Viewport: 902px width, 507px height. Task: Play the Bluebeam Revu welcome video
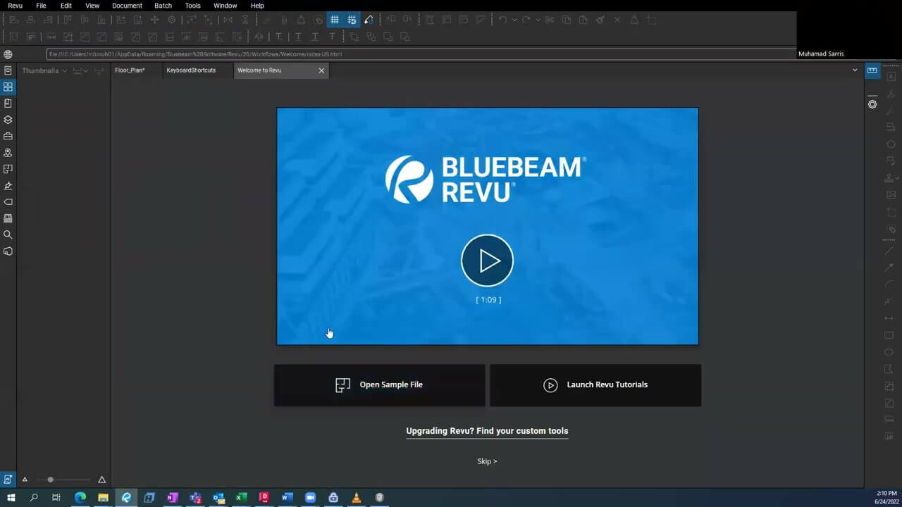(487, 261)
